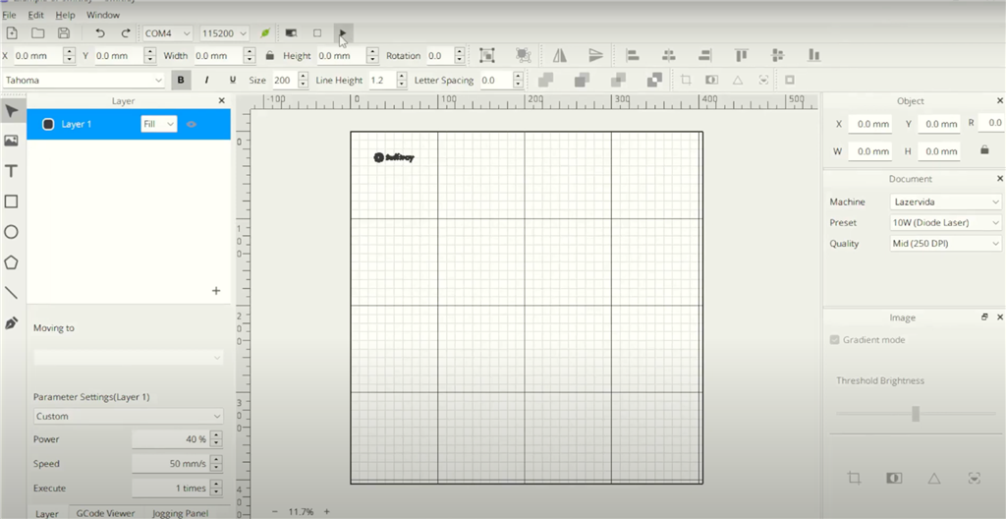Screen dimensions: 1006x519
Task: Add a new layer with plus button
Action: (x=216, y=291)
